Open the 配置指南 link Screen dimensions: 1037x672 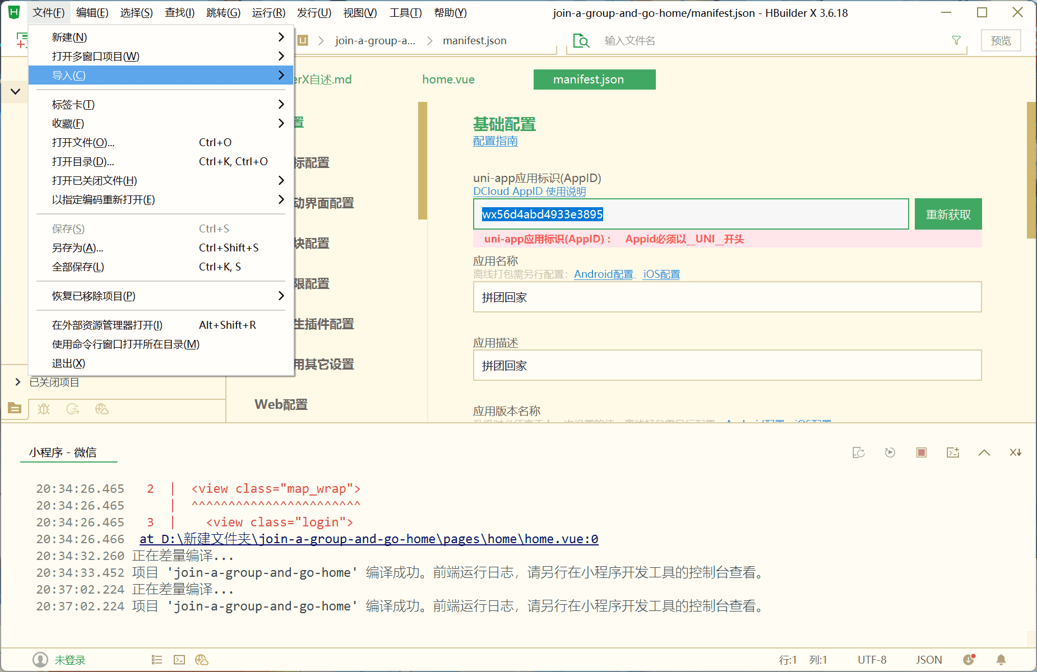(x=496, y=141)
